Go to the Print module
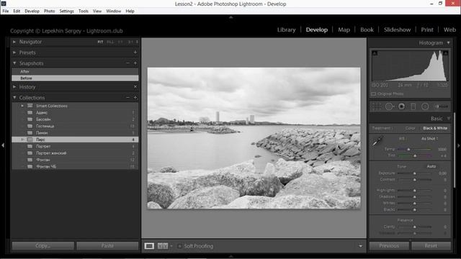Screen dimensions: 461x259 pyautogui.click(x=427, y=29)
